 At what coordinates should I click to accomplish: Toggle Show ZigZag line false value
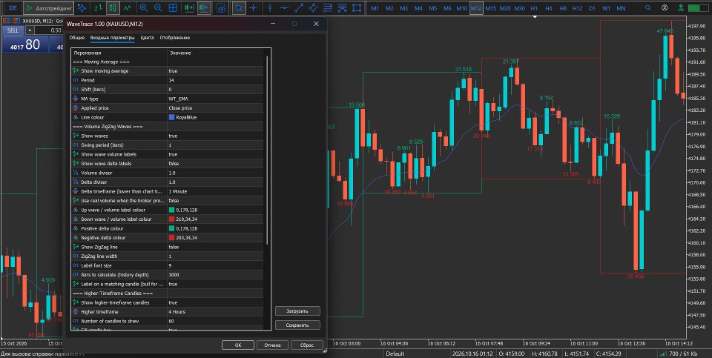[215, 247]
